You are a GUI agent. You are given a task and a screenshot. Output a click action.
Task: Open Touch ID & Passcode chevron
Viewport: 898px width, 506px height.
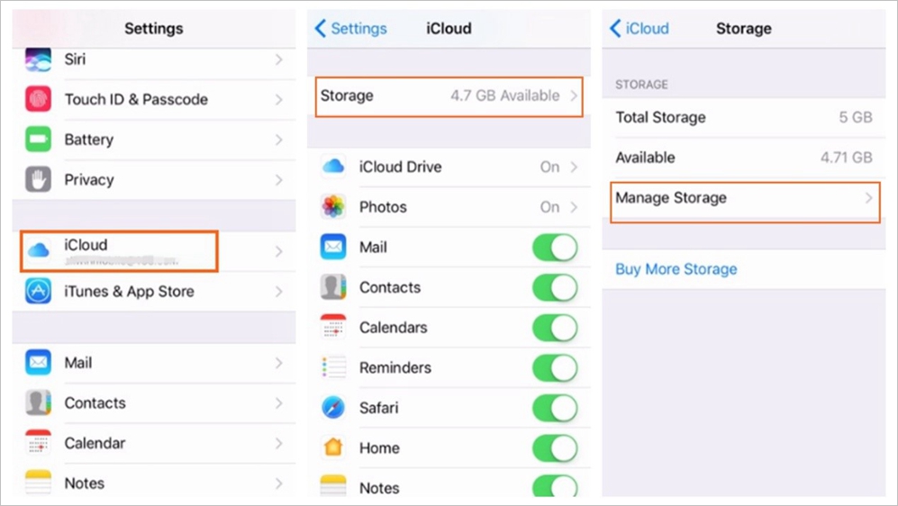pos(279,100)
